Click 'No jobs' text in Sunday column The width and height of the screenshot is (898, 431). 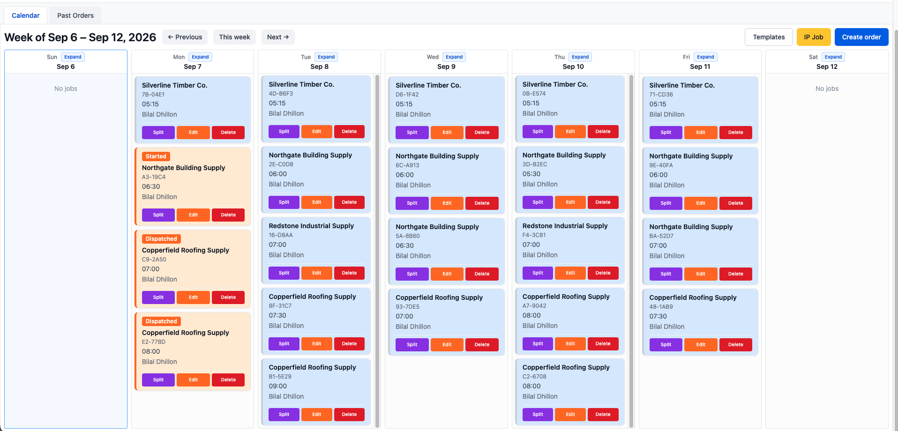click(x=66, y=89)
